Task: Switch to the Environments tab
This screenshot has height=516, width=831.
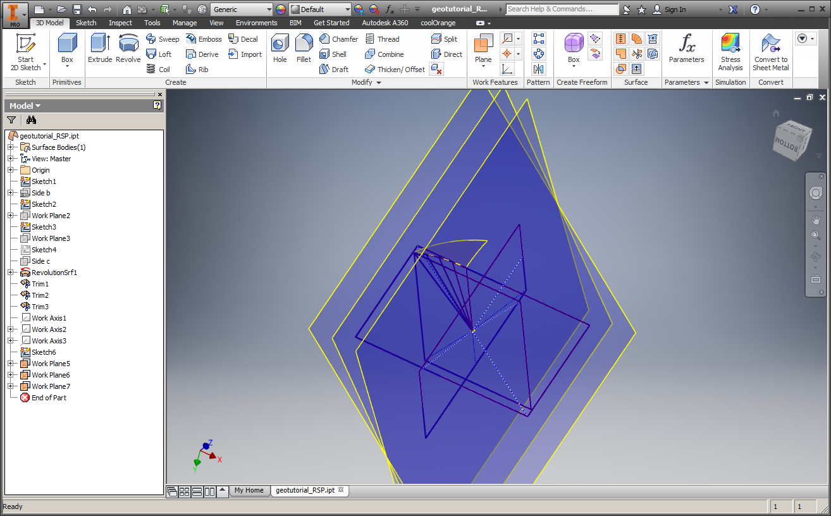Action: [257, 23]
